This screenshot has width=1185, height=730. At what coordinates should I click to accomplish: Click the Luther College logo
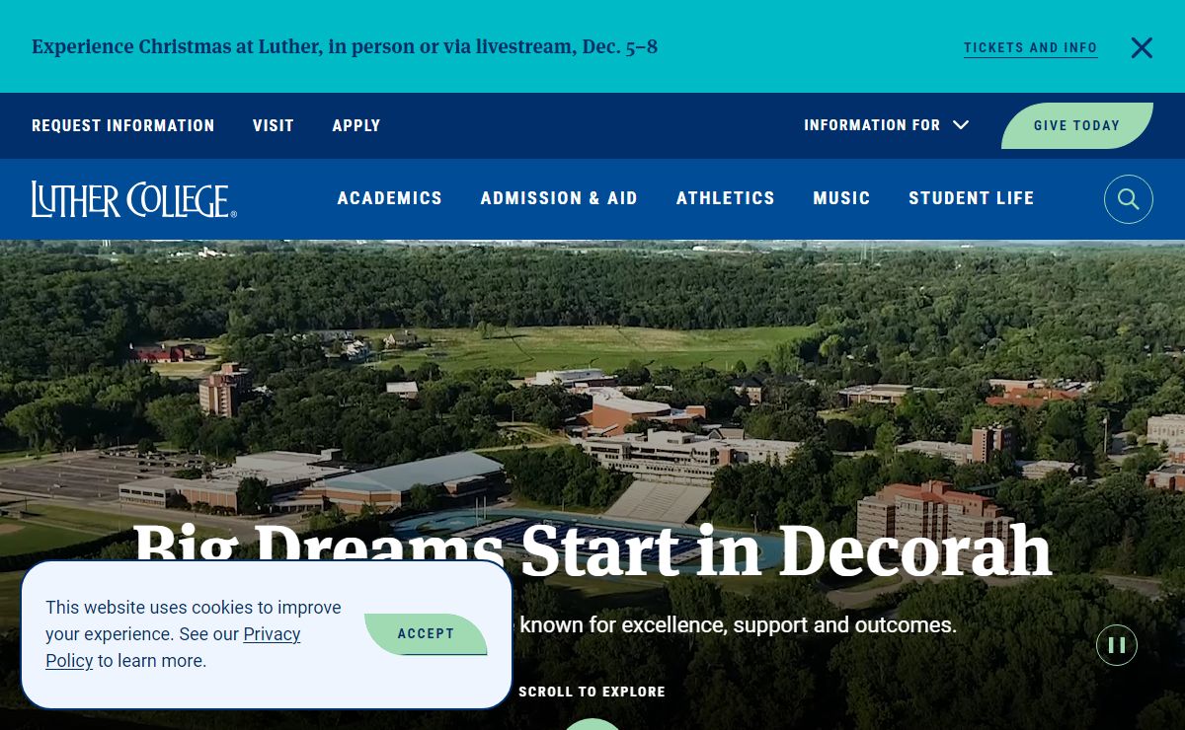pyautogui.click(x=134, y=199)
